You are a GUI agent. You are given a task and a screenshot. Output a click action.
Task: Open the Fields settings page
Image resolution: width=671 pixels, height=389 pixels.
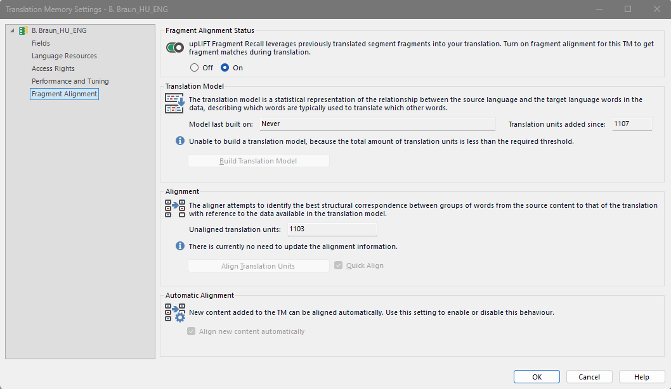(41, 42)
